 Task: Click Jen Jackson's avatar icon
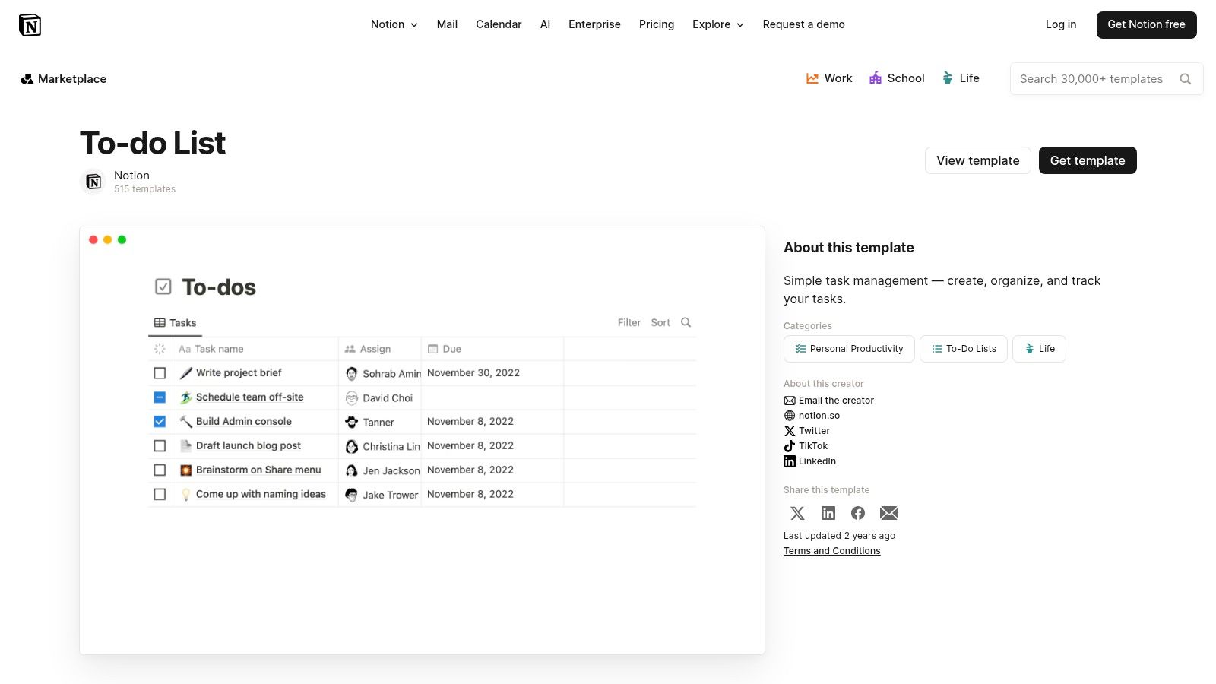[352, 470]
